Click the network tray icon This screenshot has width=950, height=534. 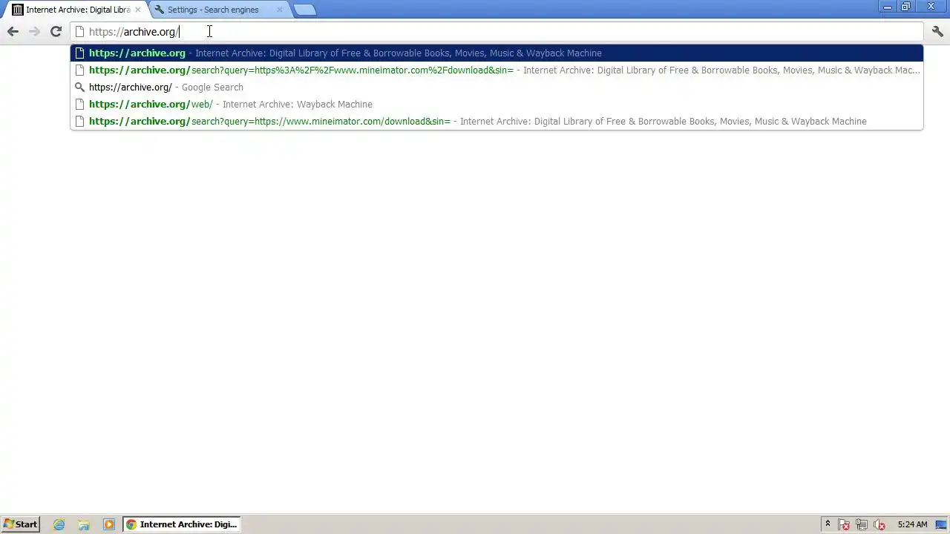[x=862, y=524]
